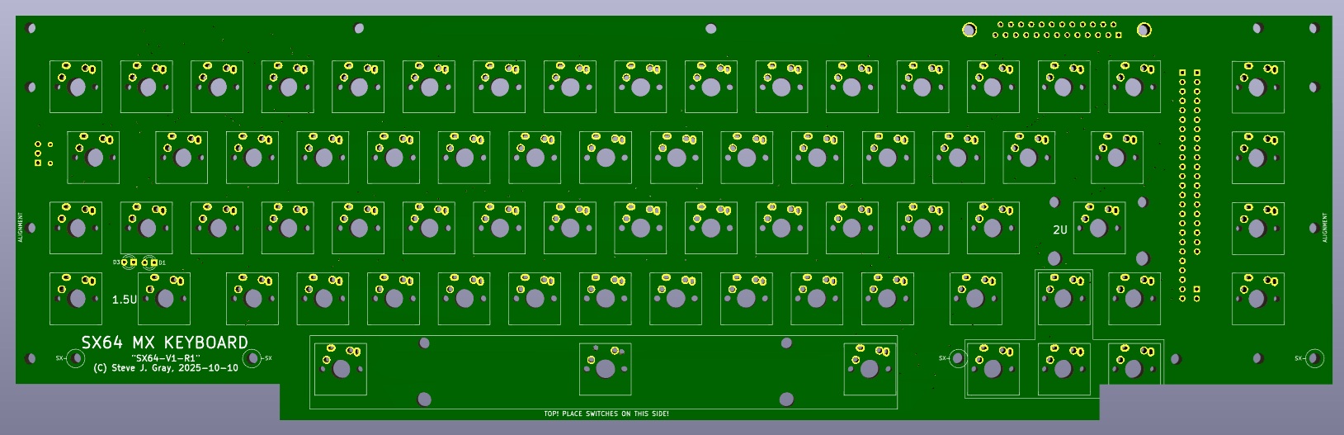Viewport: 1344px width, 435px height.
Task: Click the D1 LED footprint
Action: tap(149, 262)
